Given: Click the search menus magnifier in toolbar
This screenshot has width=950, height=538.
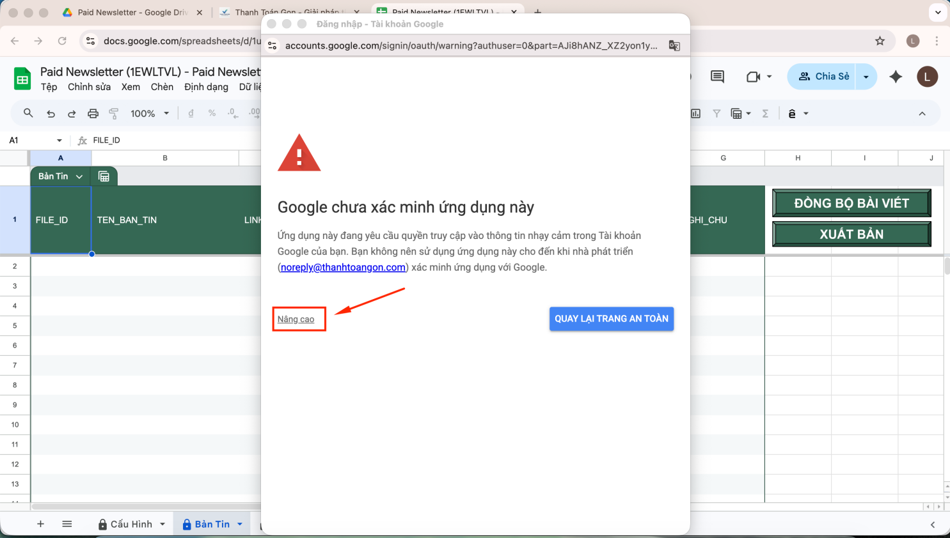Looking at the screenshot, I should tap(28, 113).
